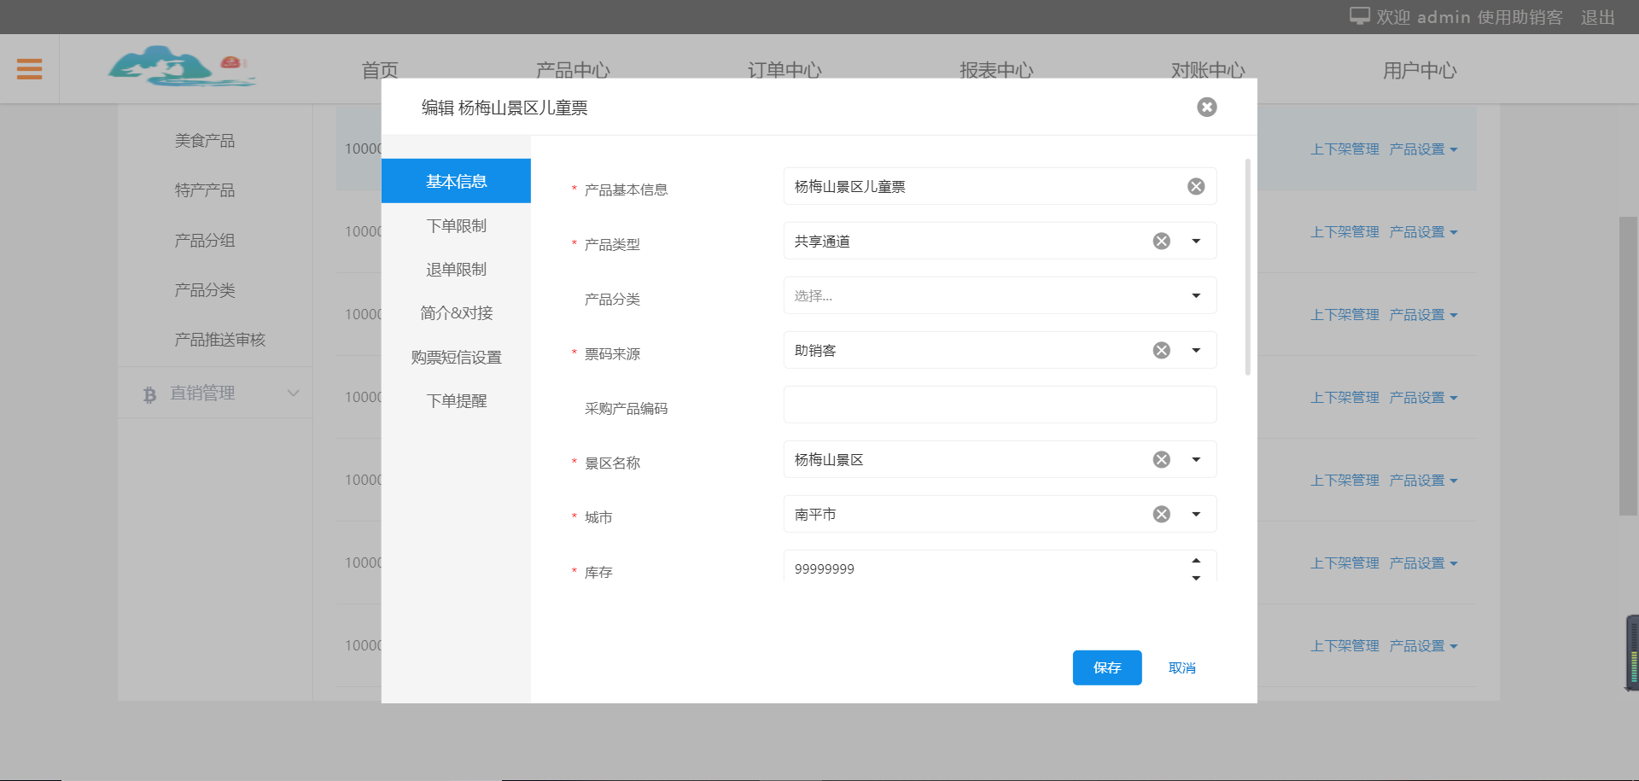
Task: Click the orange hamburger menu icon
Action: coord(29,69)
